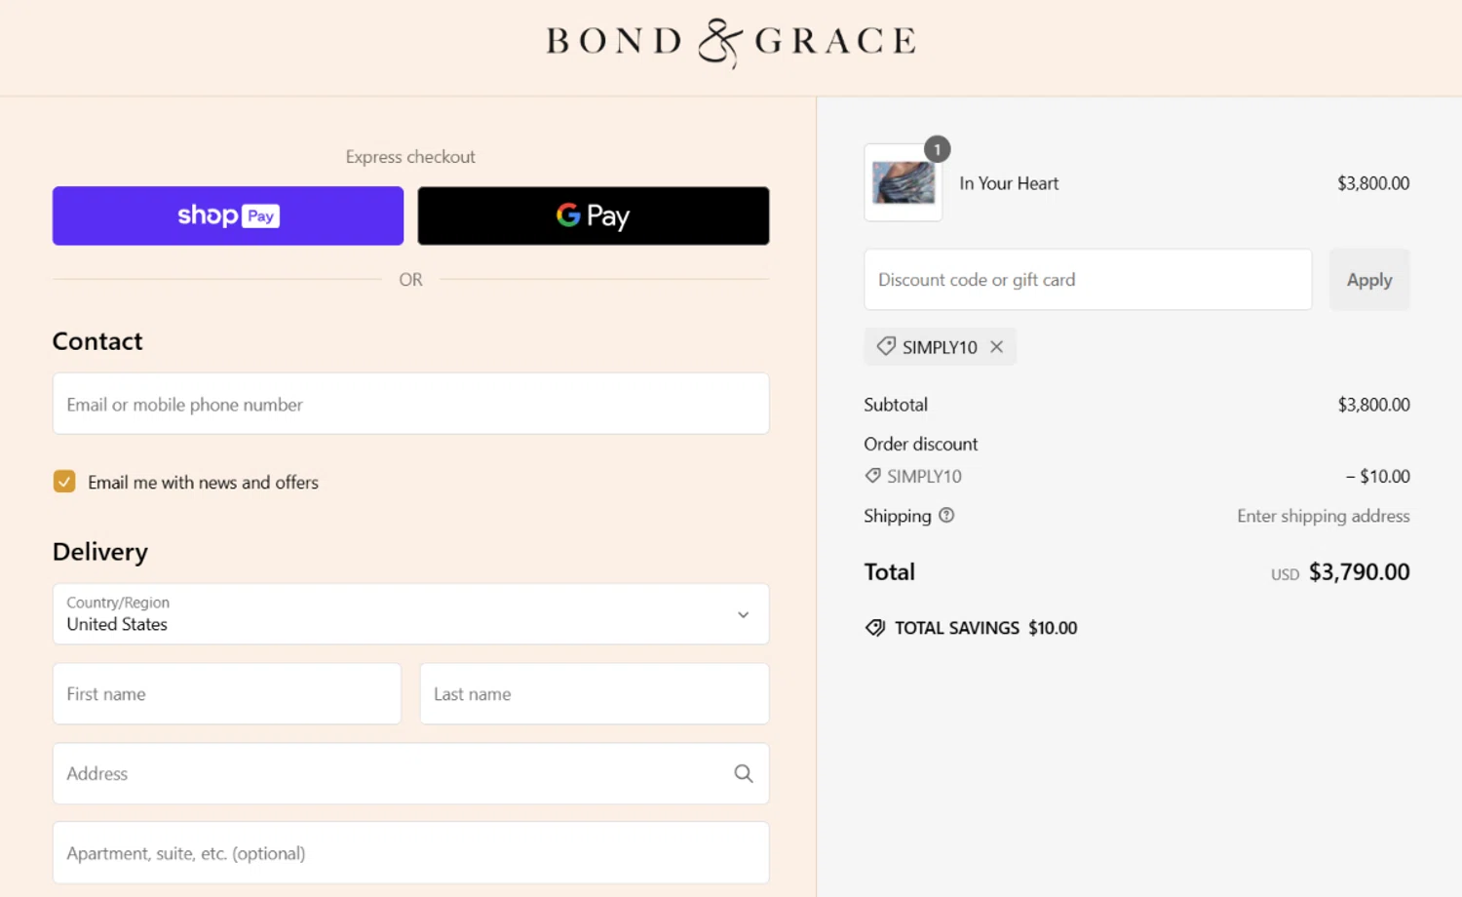Uncheck Email me with news and offers

64,482
